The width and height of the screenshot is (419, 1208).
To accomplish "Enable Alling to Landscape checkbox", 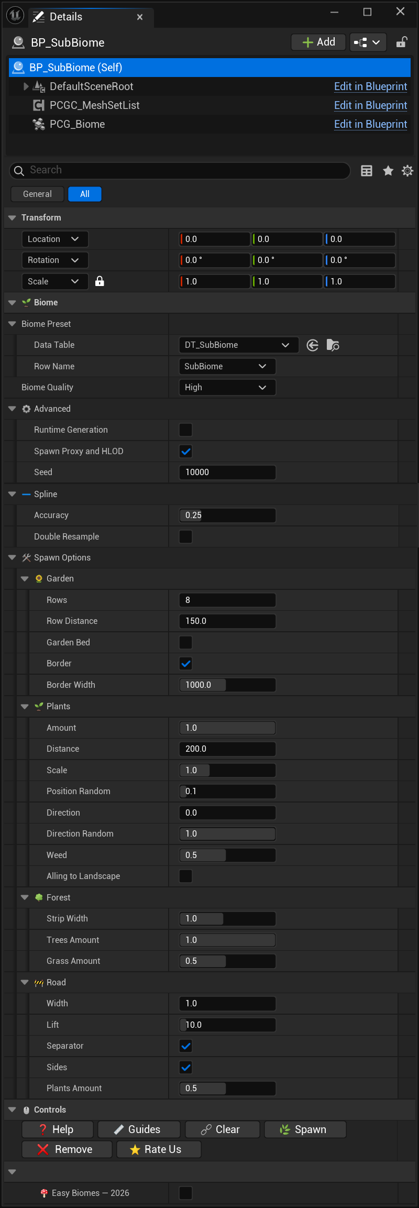I will point(185,876).
